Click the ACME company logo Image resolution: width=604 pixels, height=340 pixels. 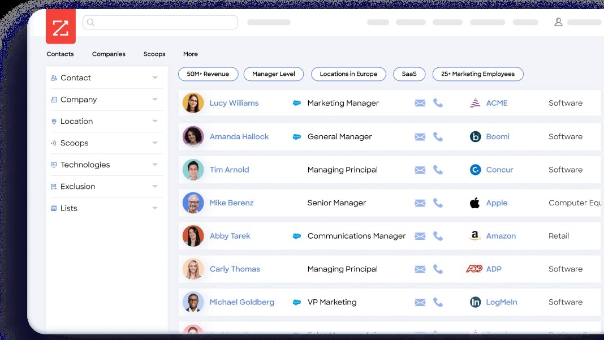(475, 103)
